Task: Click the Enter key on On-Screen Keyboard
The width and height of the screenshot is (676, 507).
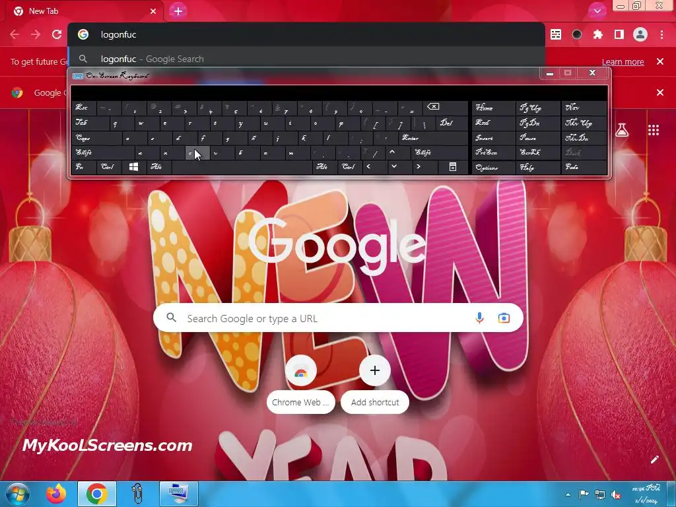Action: [x=433, y=138]
